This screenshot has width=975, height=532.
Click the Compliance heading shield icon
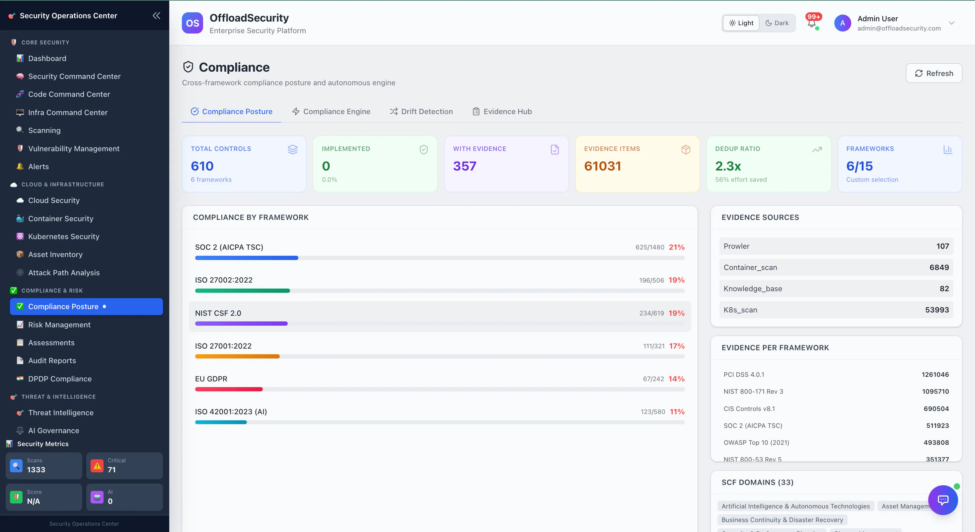tap(188, 67)
